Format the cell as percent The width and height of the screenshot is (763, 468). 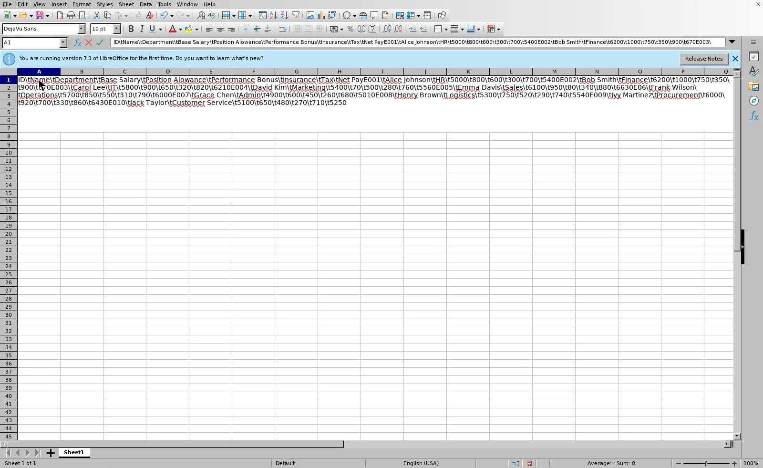pyautogui.click(x=351, y=29)
